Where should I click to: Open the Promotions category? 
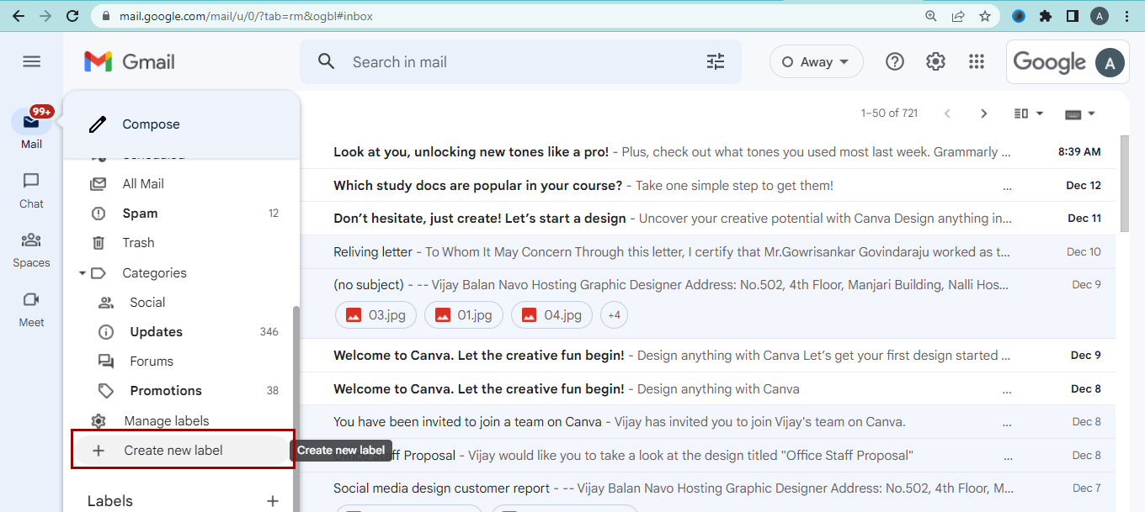coord(166,391)
